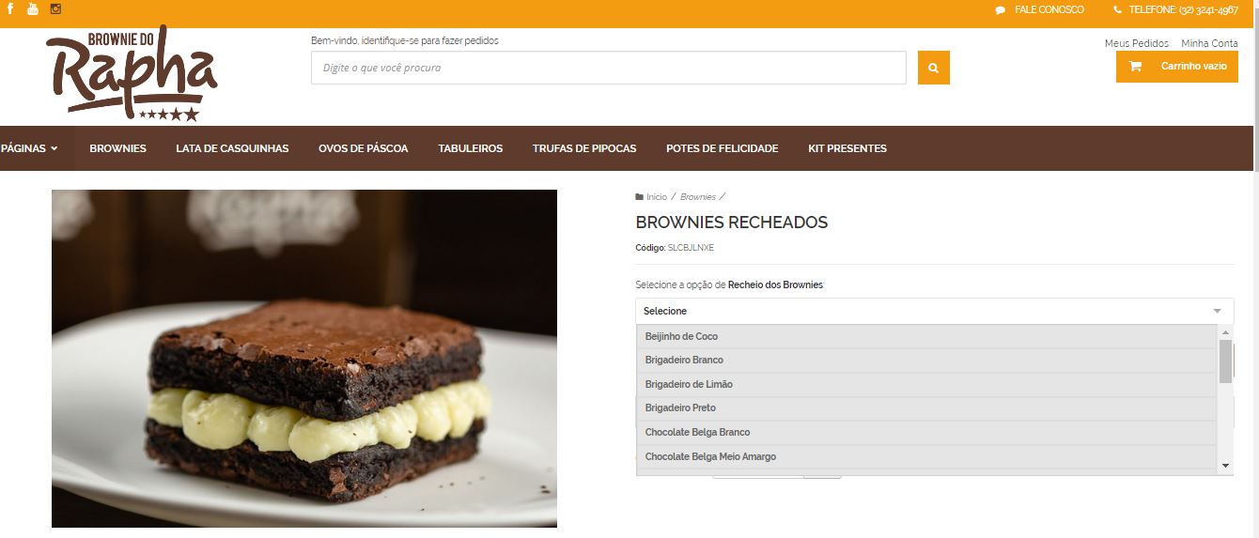Click the magnifier search button

(933, 68)
